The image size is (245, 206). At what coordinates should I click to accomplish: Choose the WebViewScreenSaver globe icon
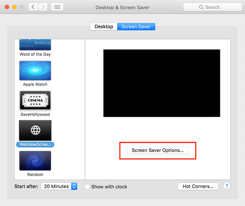35,131
